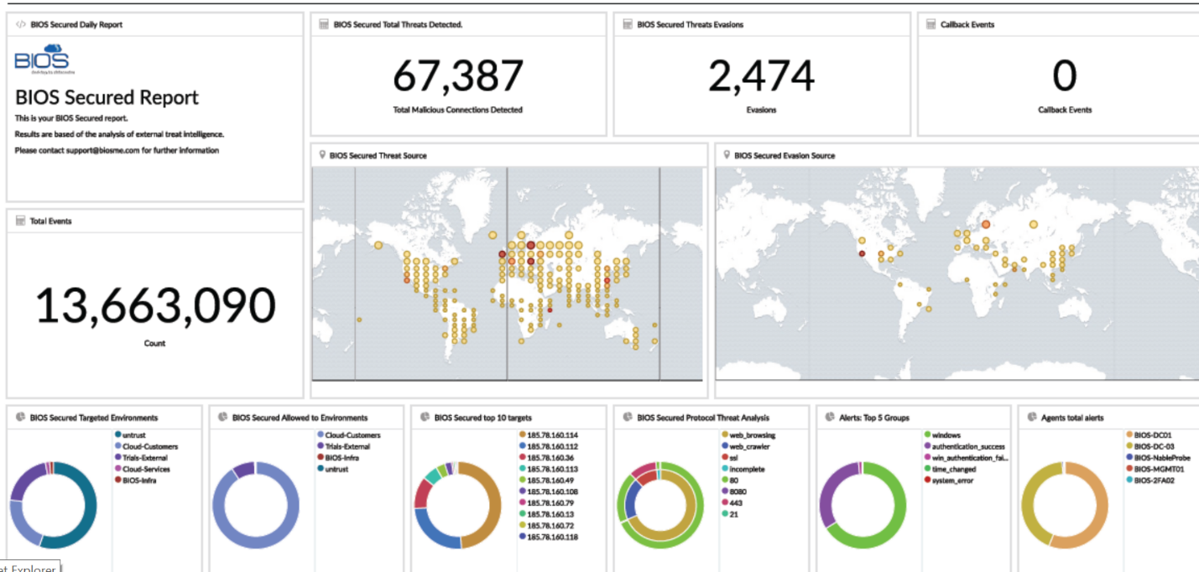Select BIOS-NableProbe in Agents total alerts legend

pos(1157,458)
